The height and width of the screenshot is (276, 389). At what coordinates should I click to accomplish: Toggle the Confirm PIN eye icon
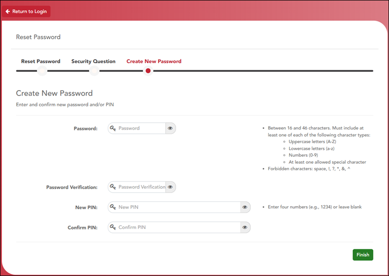[x=245, y=227]
